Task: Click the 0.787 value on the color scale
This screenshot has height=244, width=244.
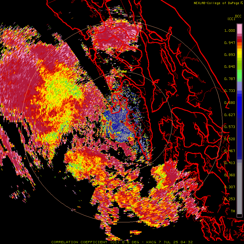Action: coord(230,79)
